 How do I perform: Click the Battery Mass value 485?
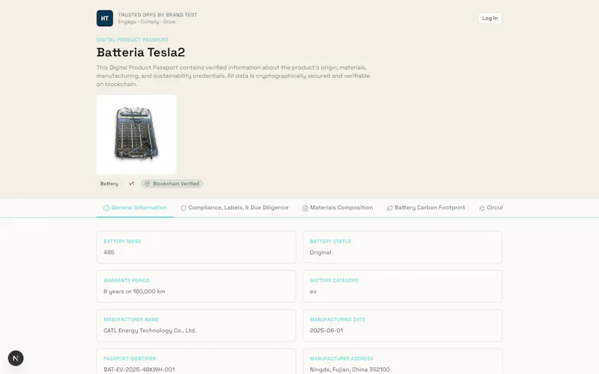[x=109, y=252]
